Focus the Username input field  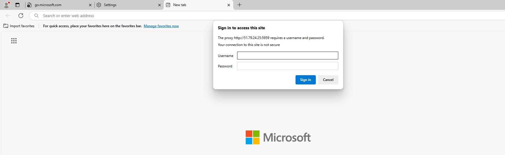click(287, 56)
